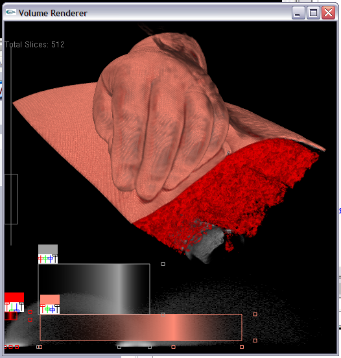Click the gray handle above the grayscale rectangle's right side
The image size is (341, 358).
[163, 264]
